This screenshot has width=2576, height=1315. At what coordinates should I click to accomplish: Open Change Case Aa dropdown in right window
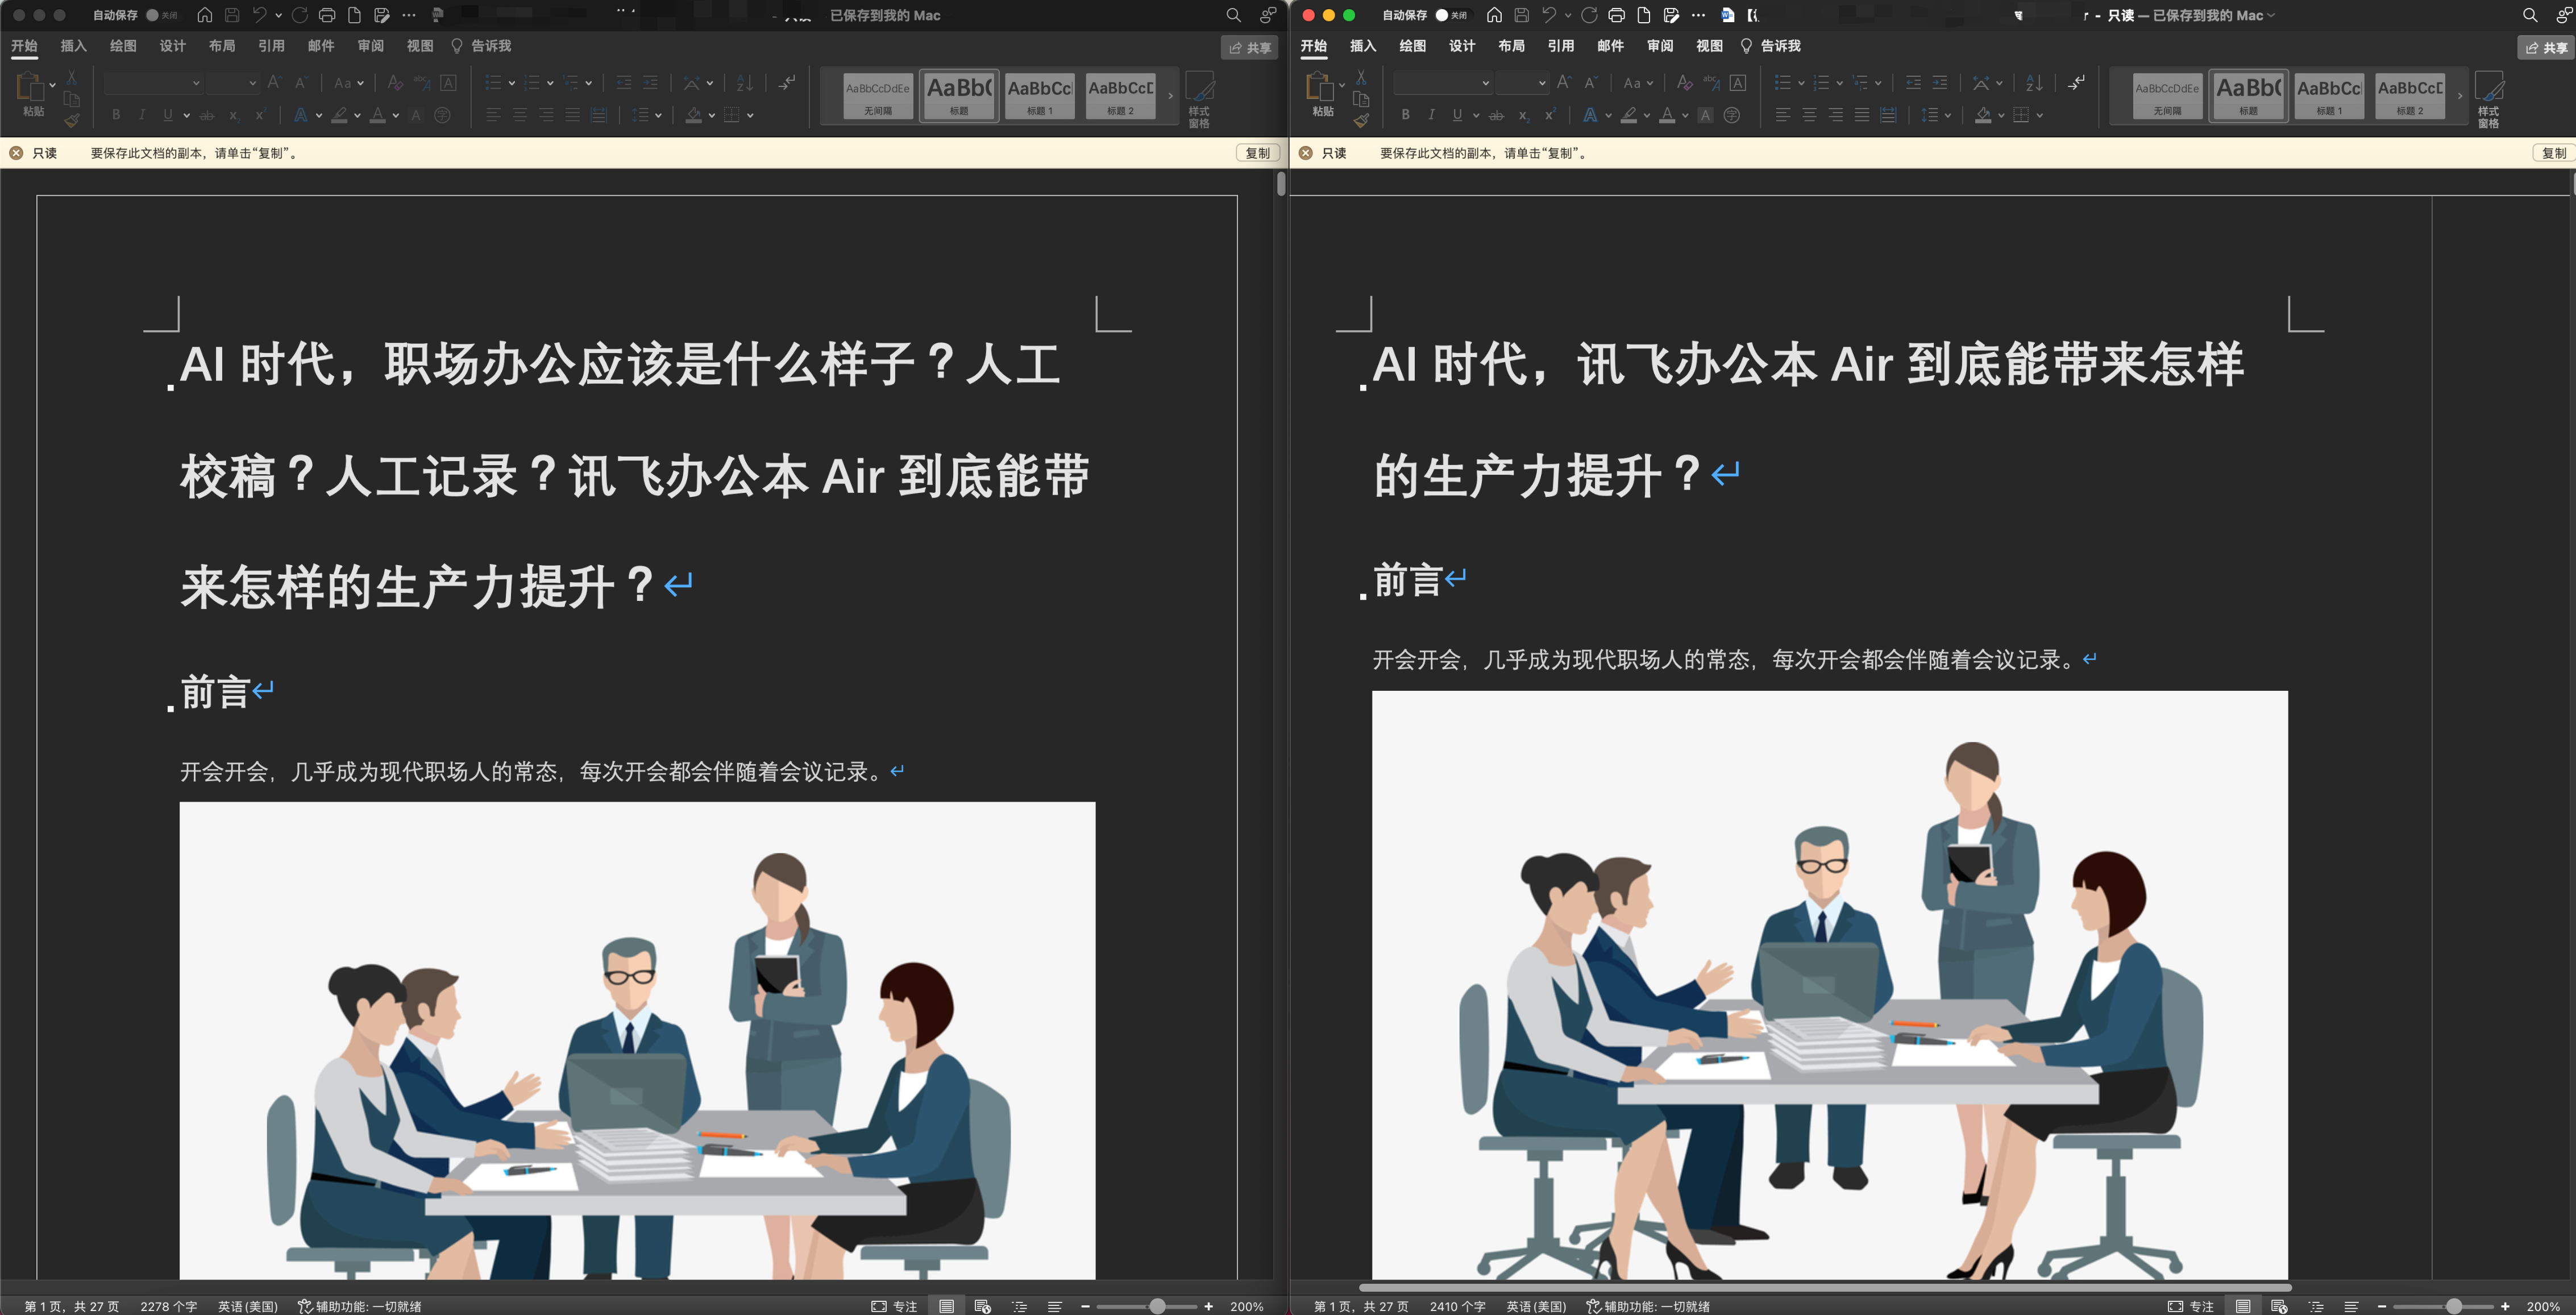point(1638,83)
